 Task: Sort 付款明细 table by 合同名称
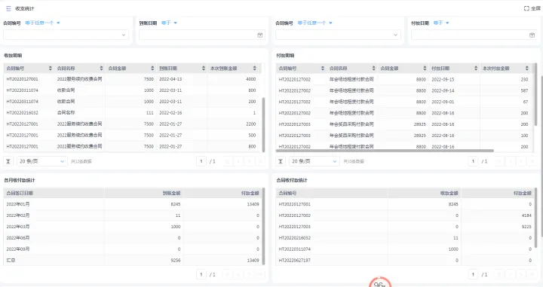point(373,69)
